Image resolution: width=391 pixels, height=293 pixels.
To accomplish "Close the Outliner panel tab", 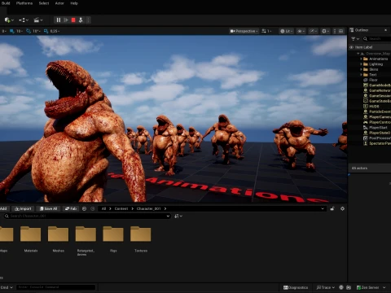I will (385, 30).
